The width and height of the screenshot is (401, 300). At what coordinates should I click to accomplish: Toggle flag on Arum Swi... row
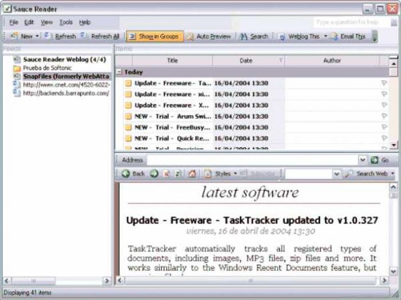[x=384, y=116]
